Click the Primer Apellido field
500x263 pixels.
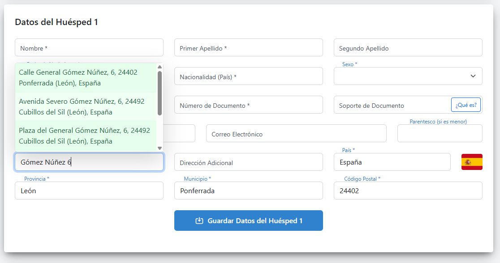[249, 47]
